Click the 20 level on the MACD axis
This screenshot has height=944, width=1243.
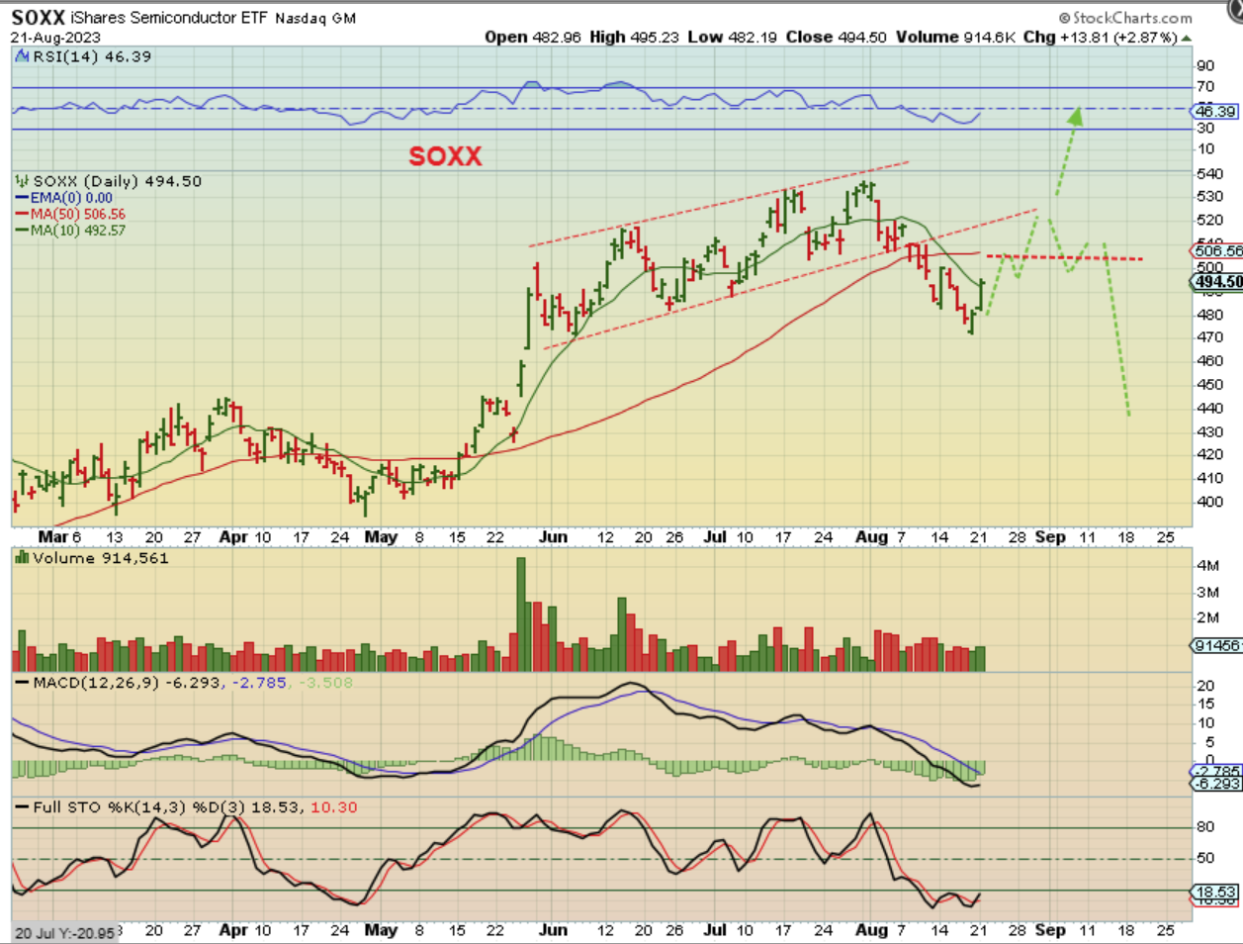(x=1205, y=686)
